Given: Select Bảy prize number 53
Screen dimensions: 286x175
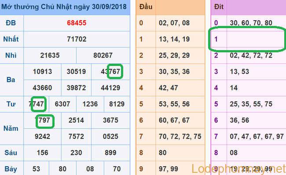Looking at the screenshot, I should pos(36,169).
